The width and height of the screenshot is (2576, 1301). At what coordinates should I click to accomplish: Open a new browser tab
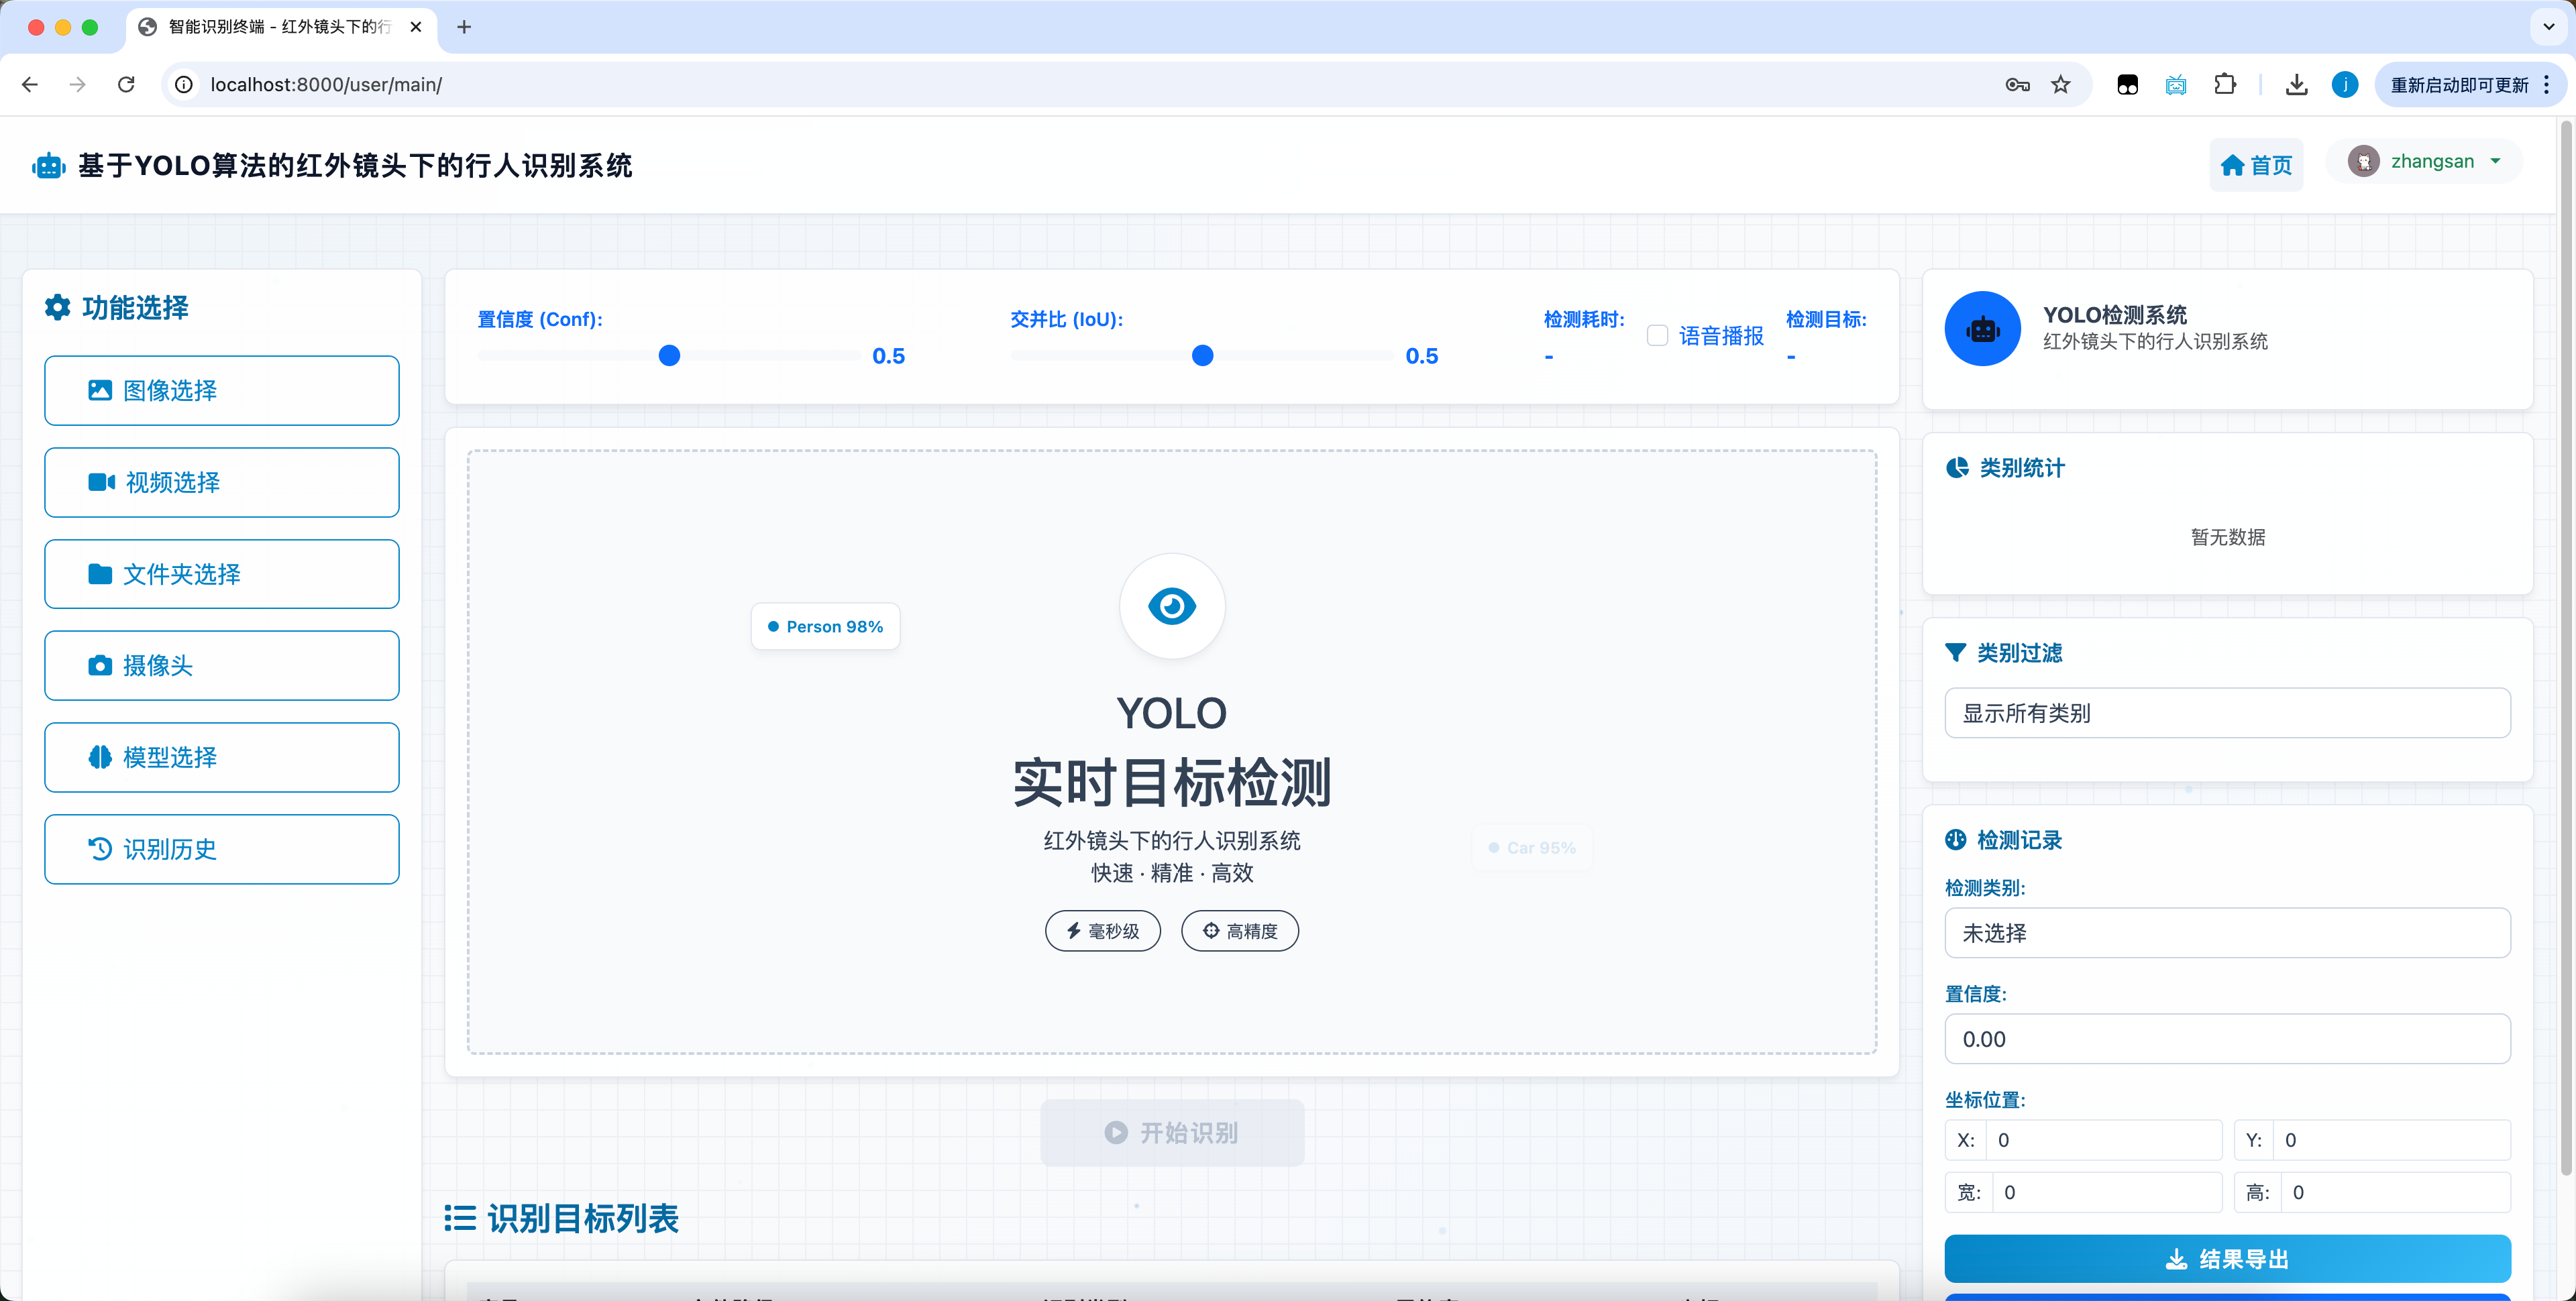(x=464, y=27)
